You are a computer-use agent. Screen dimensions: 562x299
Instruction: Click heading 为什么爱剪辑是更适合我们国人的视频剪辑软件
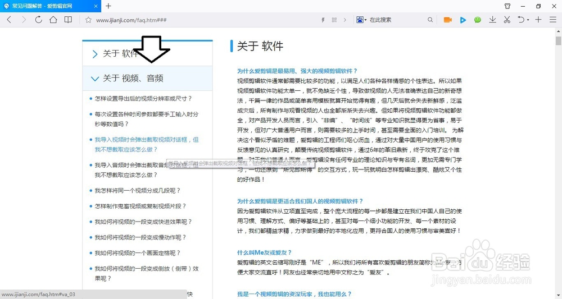(x=300, y=201)
